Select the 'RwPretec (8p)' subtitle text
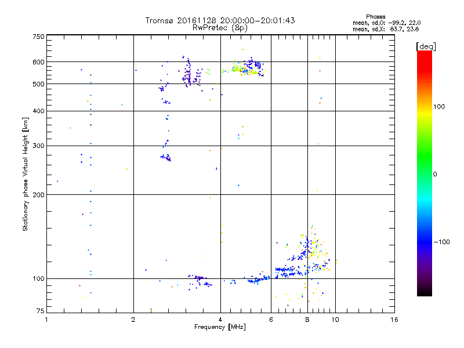 [x=220, y=28]
